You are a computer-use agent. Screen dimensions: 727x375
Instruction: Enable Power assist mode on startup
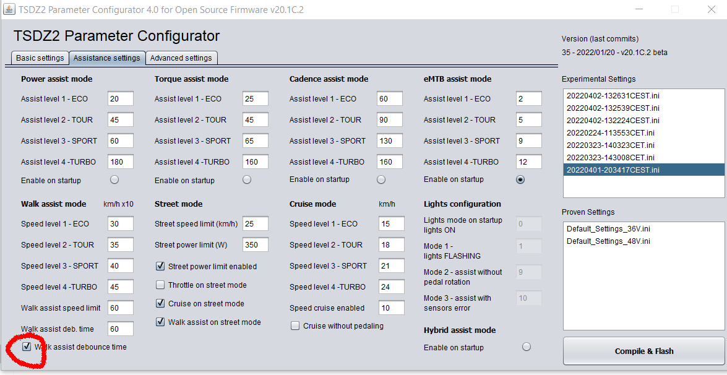tap(114, 180)
